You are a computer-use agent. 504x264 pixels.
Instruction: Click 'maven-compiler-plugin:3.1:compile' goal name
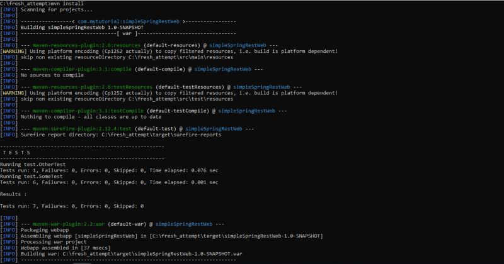tap(82, 69)
